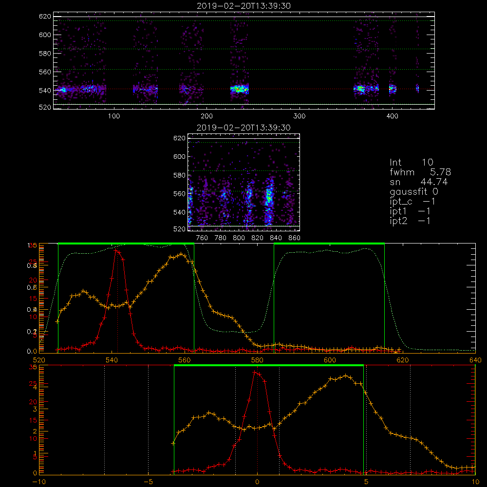Select the 'Int 10' readout text
The height and width of the screenshot is (487, 487).
(x=411, y=163)
